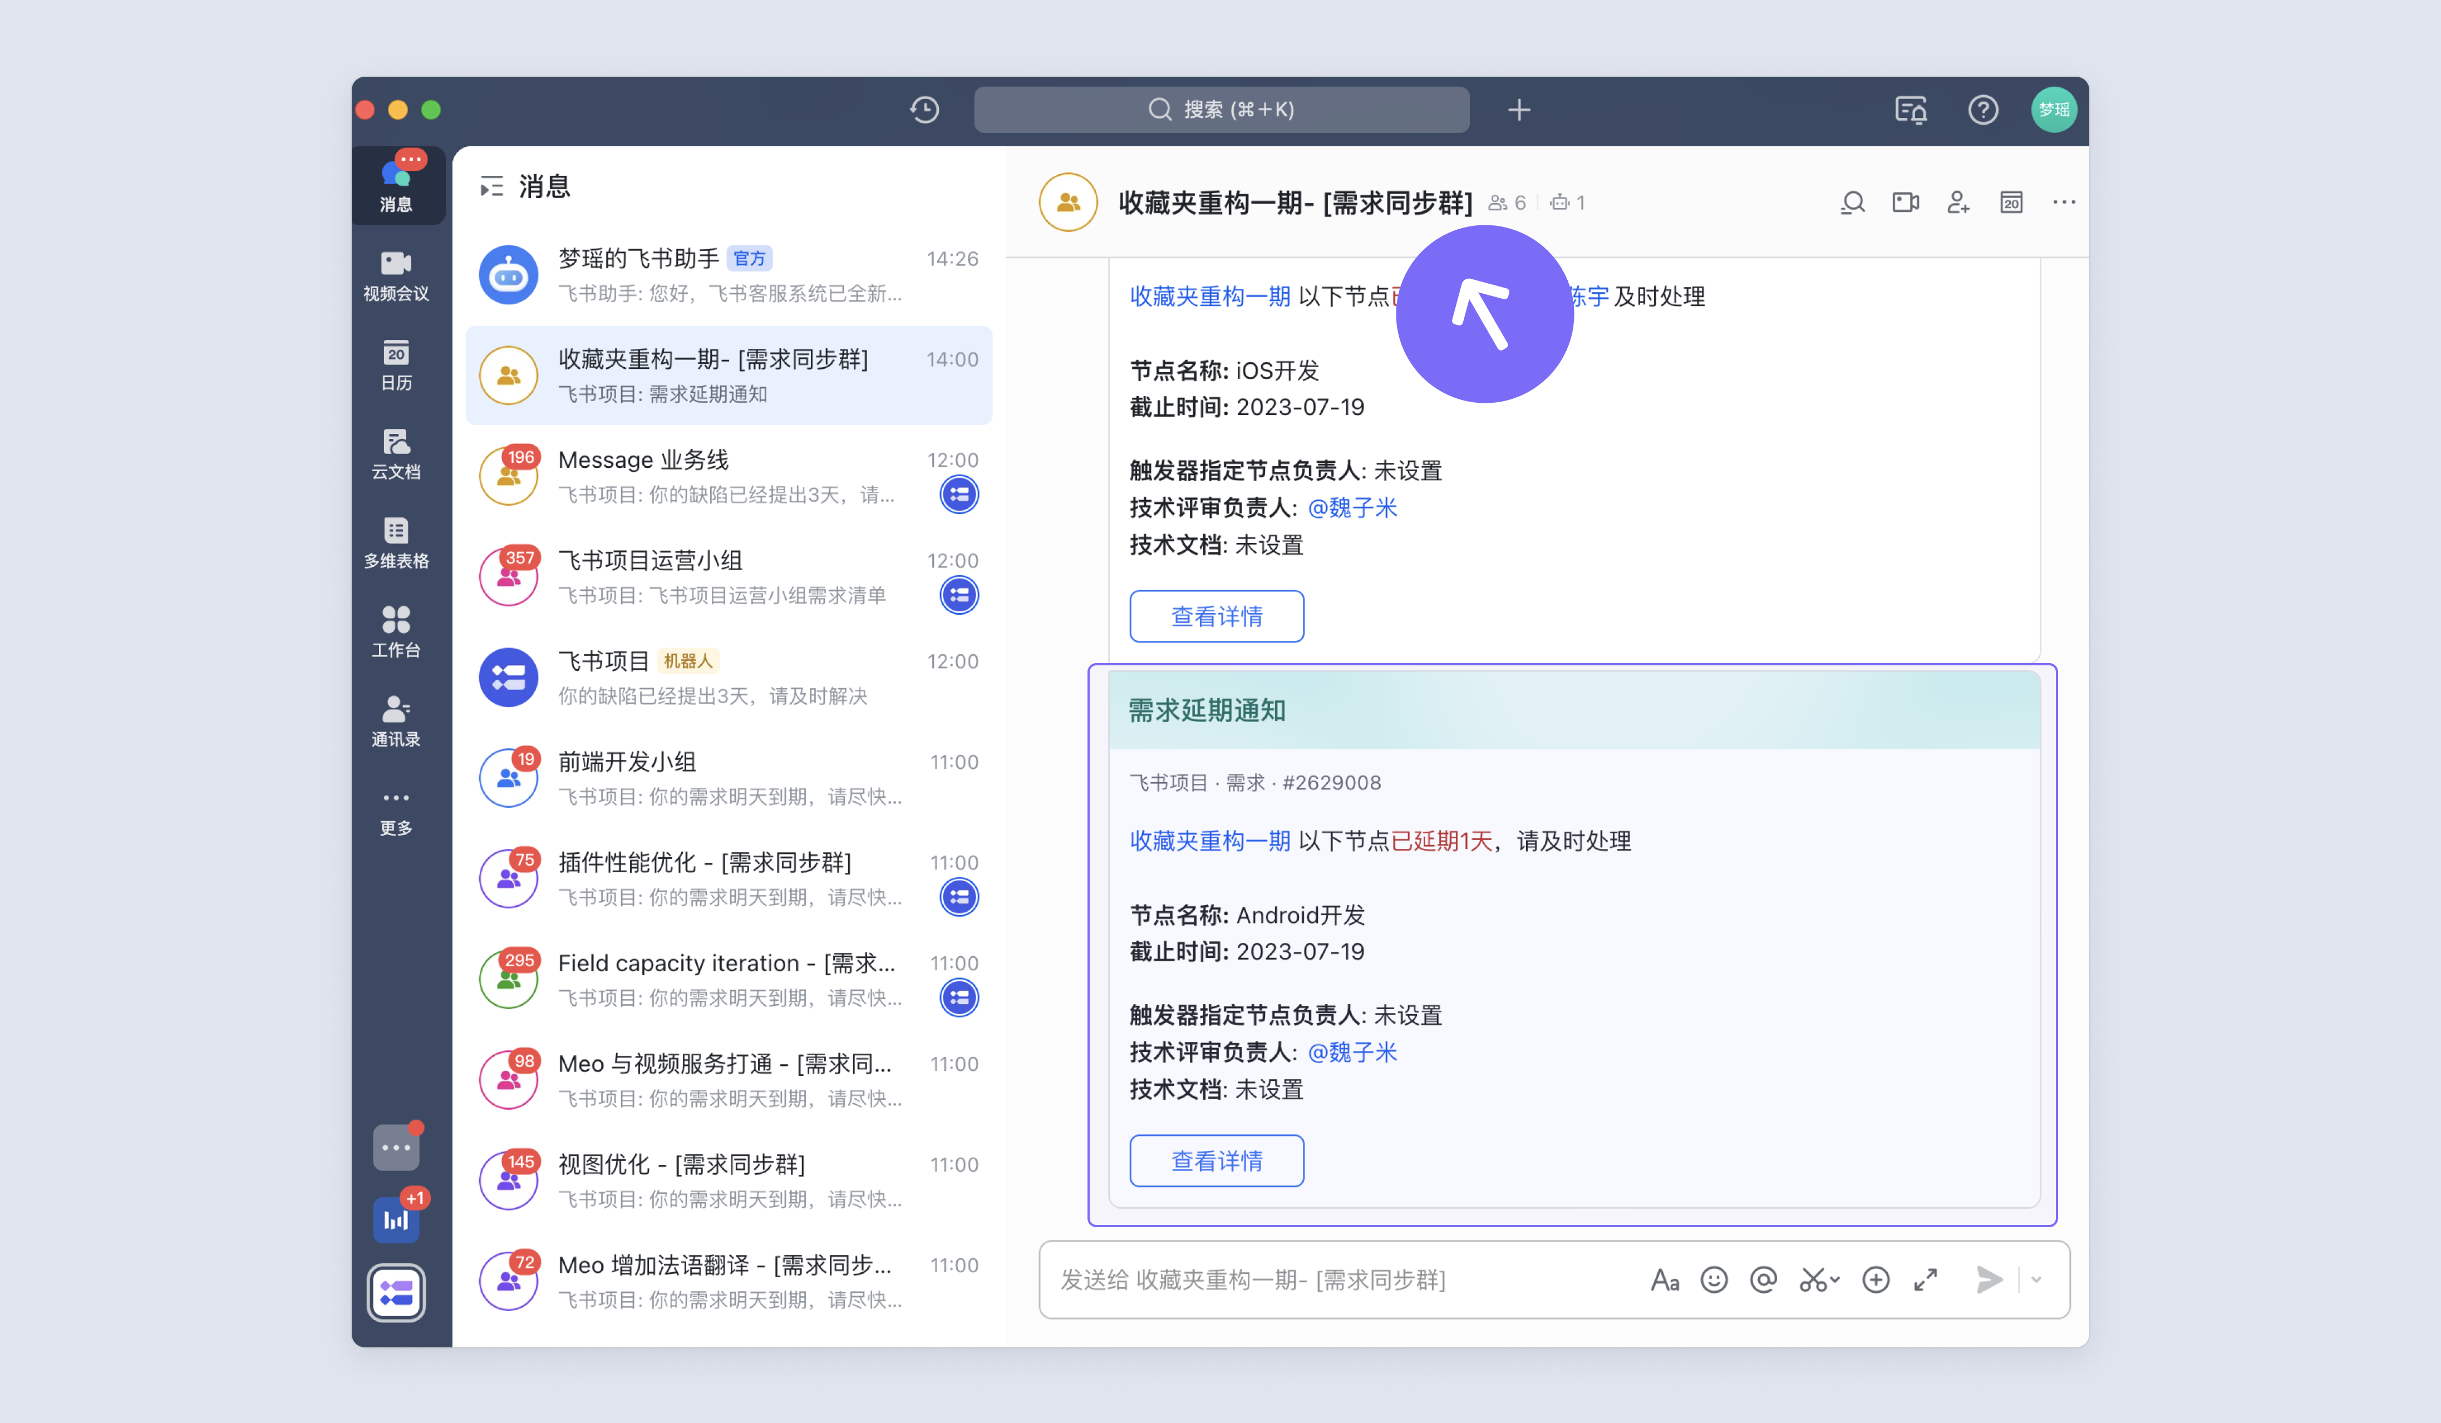The height and width of the screenshot is (1423, 2441).
Task: Open the help question mark icon
Action: (x=1983, y=110)
